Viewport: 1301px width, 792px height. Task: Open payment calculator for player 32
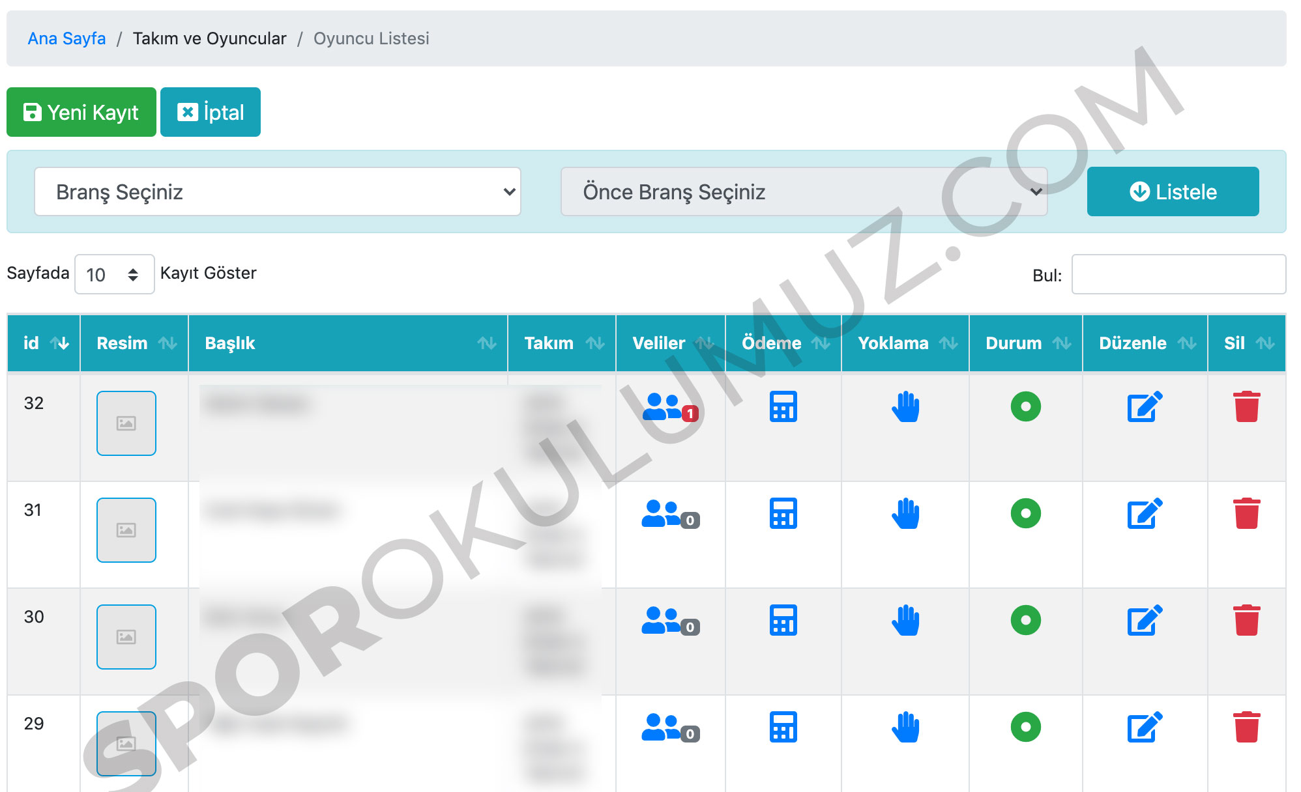(783, 407)
